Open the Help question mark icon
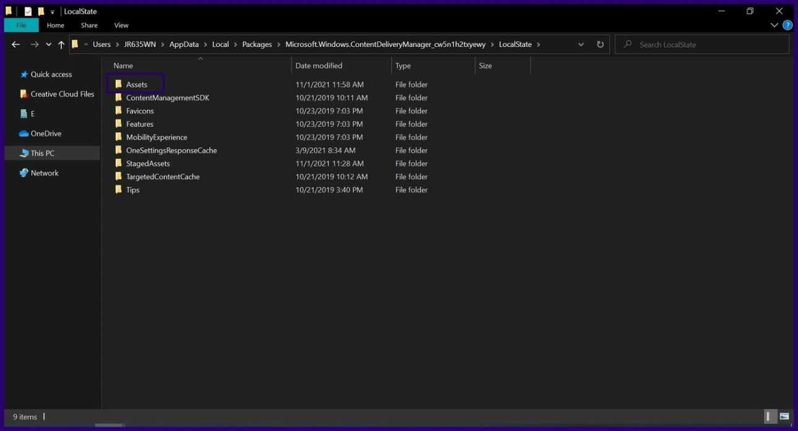Image resolution: width=798 pixels, height=431 pixels. point(787,25)
